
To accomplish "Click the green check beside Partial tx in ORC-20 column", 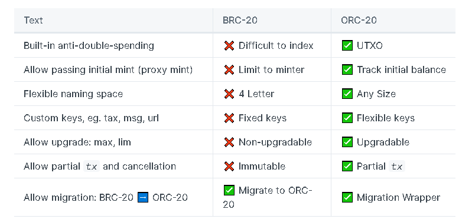I will [x=347, y=166].
